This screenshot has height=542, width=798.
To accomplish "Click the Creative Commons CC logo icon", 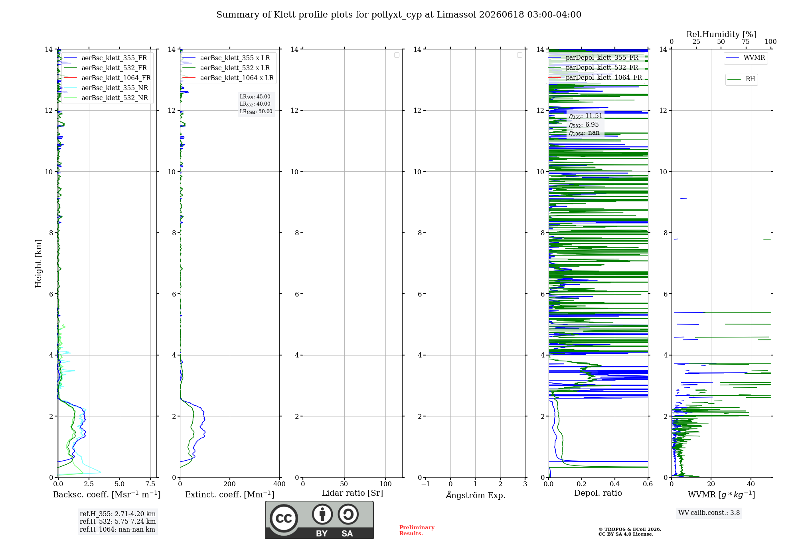I will coord(284,518).
